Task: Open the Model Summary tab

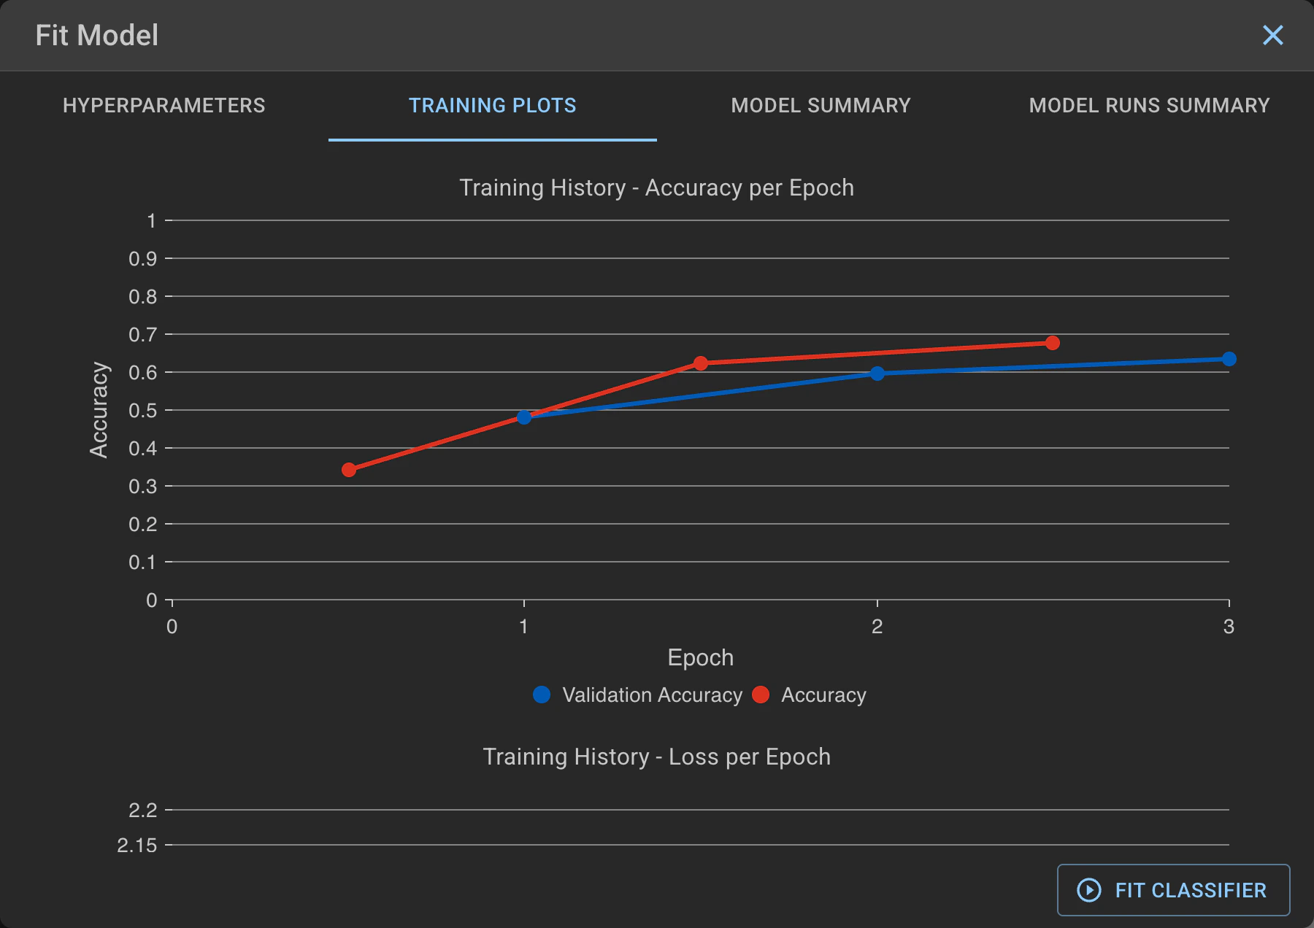Action: (x=821, y=106)
